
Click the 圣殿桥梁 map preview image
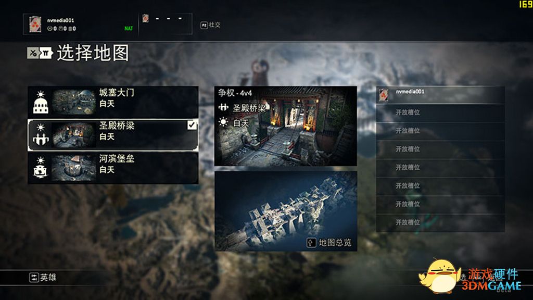[286, 126]
